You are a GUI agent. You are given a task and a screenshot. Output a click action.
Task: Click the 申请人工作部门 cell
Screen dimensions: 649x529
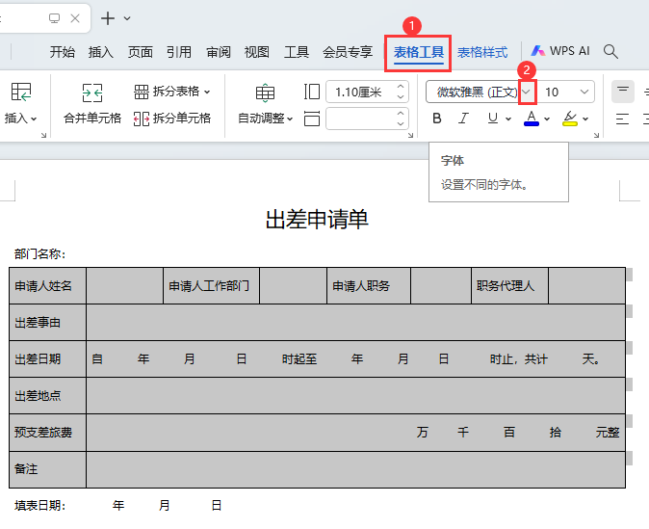coord(211,286)
